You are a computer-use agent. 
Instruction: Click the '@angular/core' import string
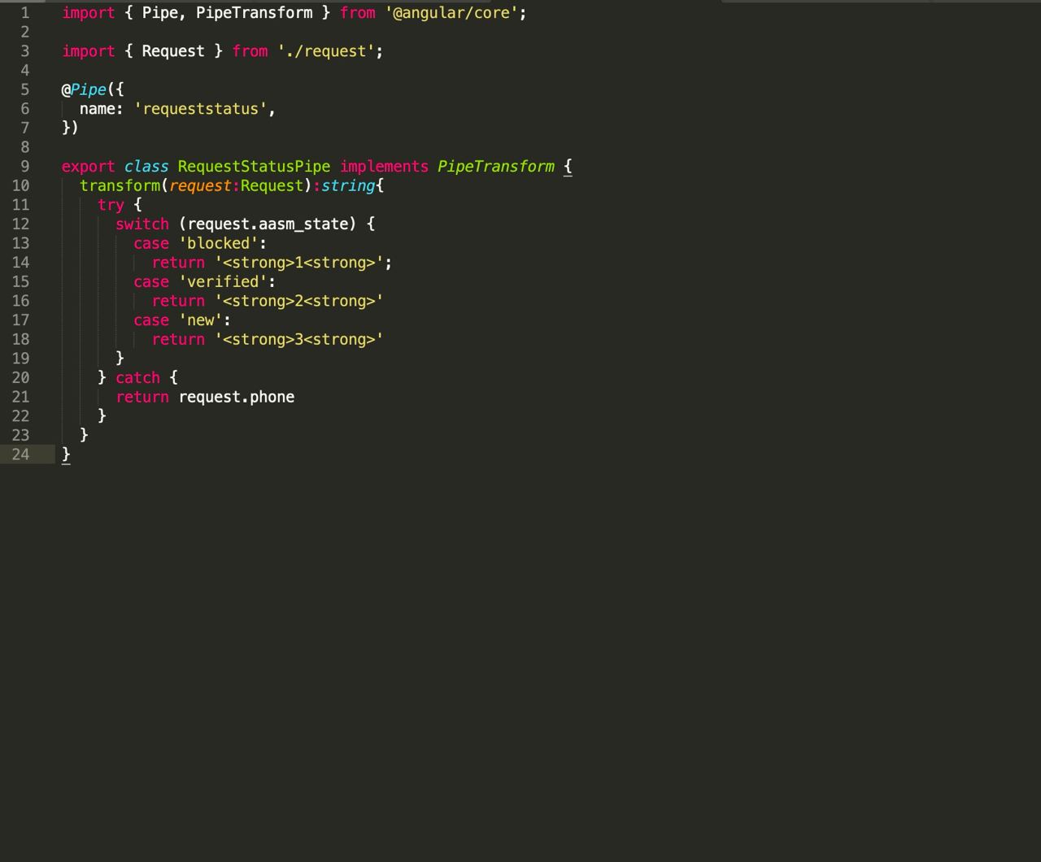pos(451,13)
